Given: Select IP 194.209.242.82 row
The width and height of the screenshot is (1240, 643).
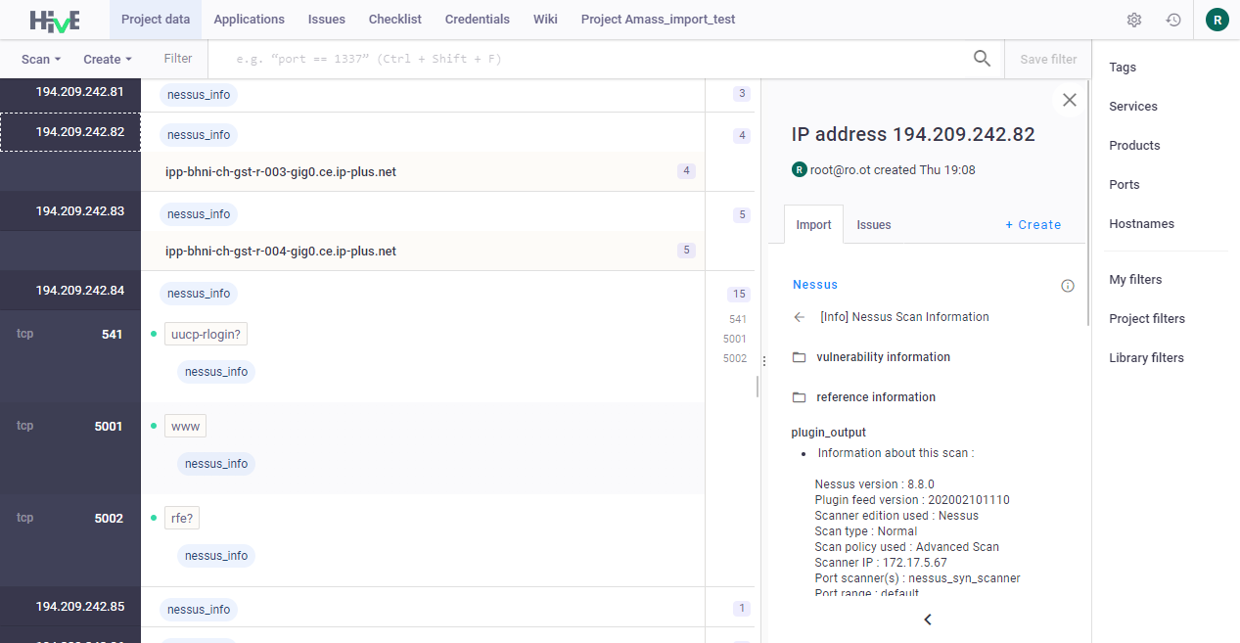Looking at the screenshot, I should 70,132.
